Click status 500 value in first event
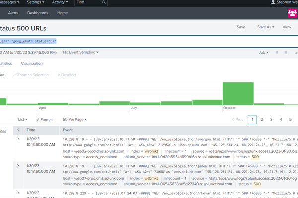 pos(255,157)
